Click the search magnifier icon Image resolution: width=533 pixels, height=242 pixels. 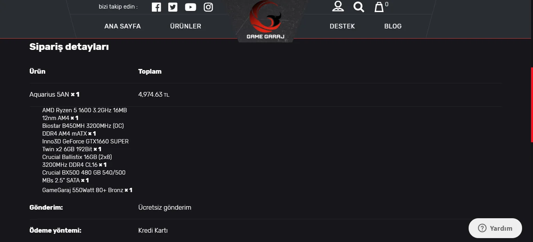point(359,7)
